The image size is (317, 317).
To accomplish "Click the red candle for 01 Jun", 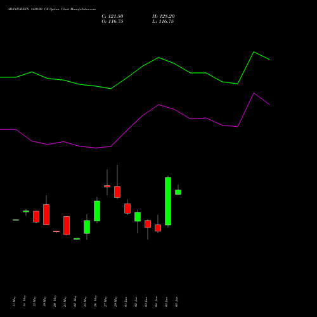I will pos(127,209).
